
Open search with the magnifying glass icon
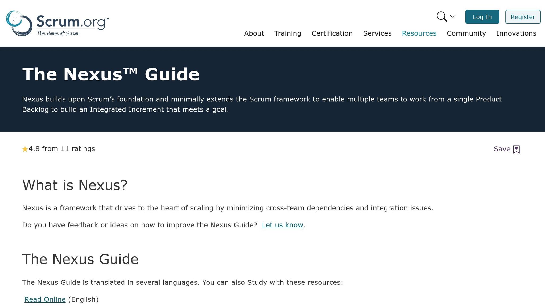point(441,17)
